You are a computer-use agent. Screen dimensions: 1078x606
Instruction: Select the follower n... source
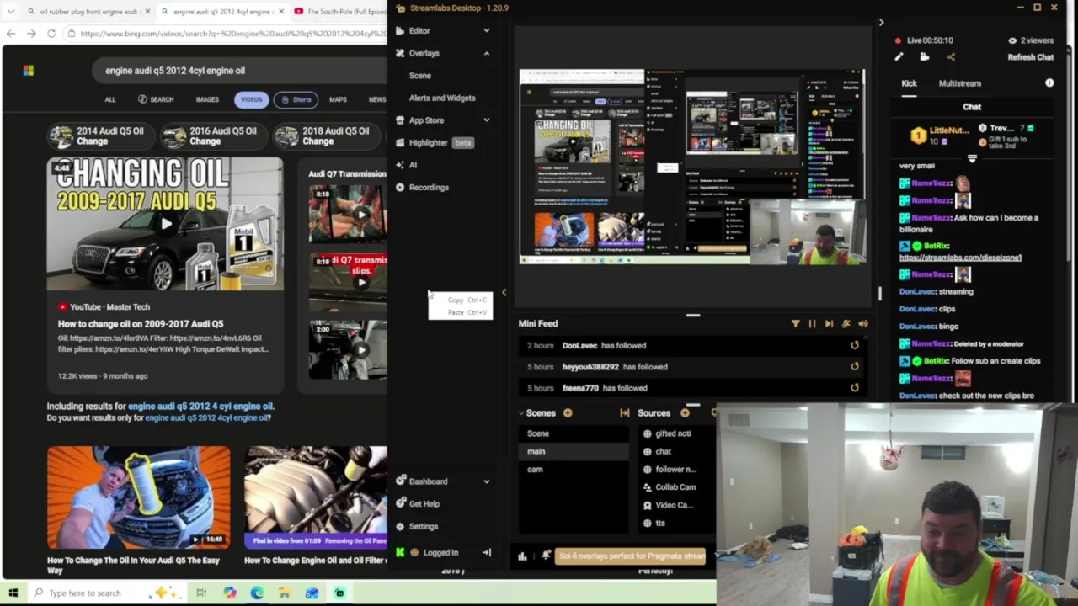coord(677,470)
